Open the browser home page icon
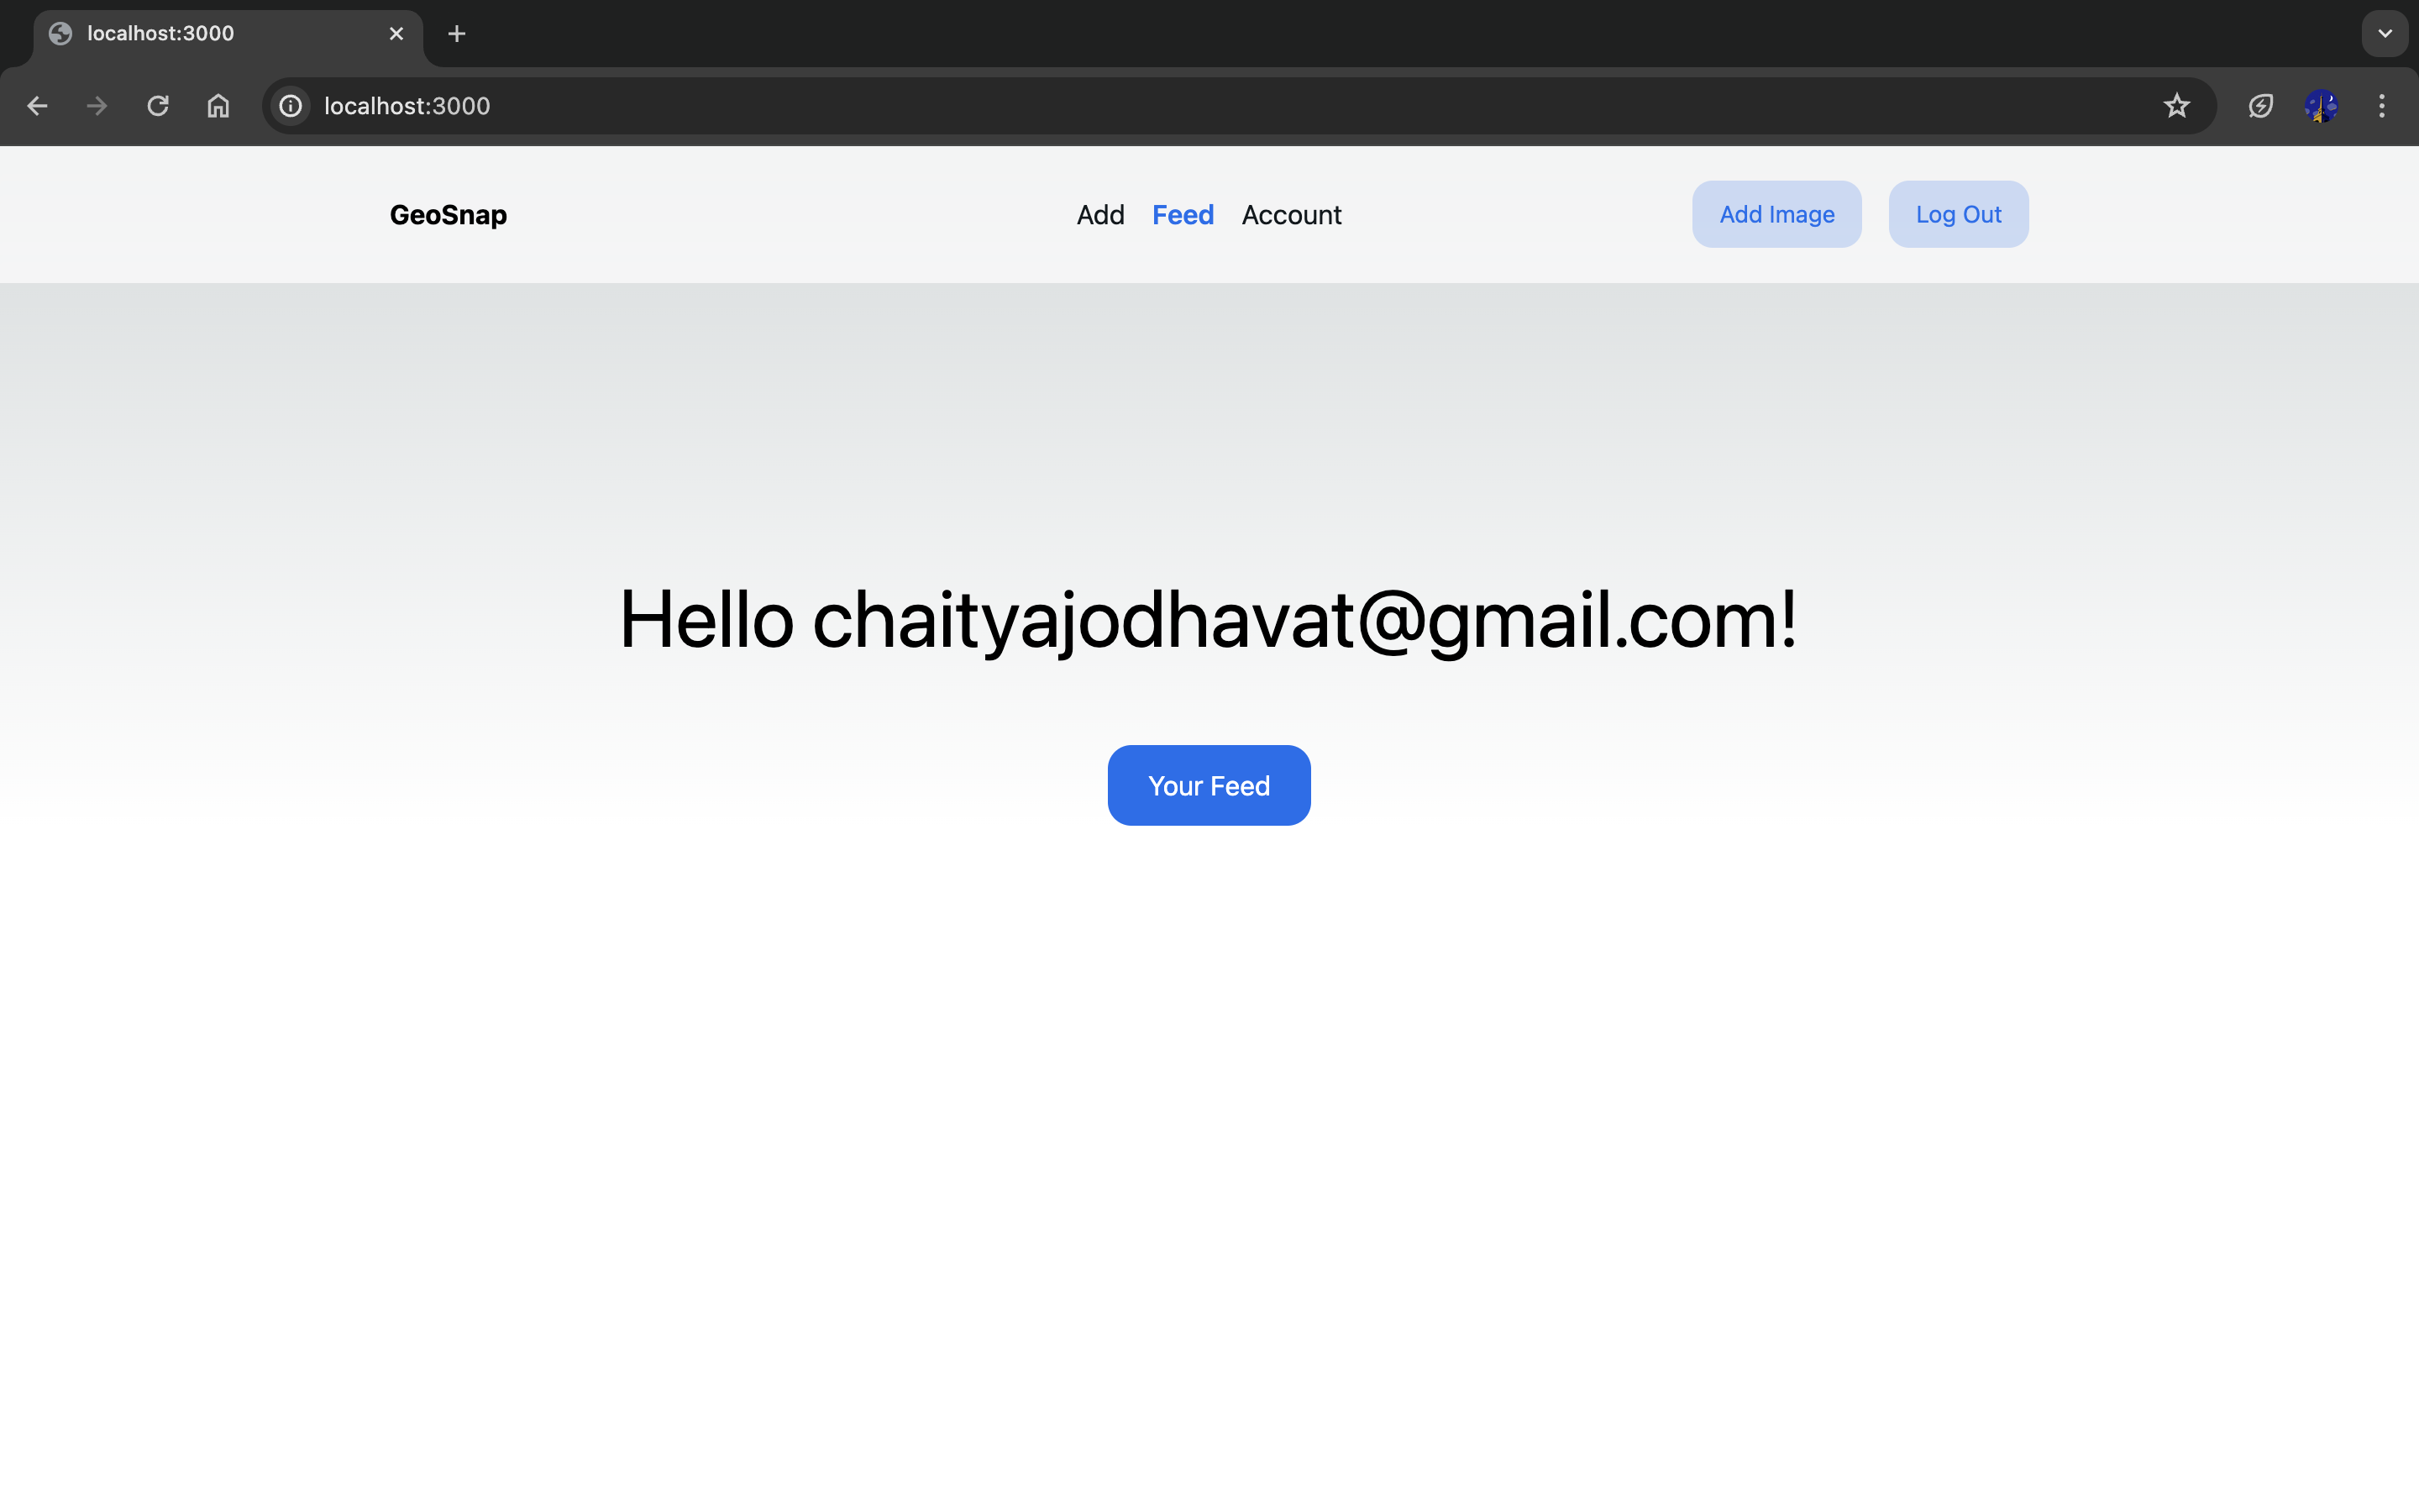The width and height of the screenshot is (2419, 1512). click(x=218, y=106)
